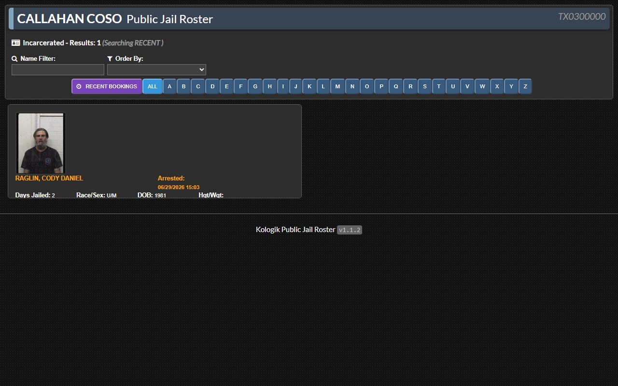Filter roster by letter W
The width and height of the screenshot is (618, 386).
tap(482, 86)
